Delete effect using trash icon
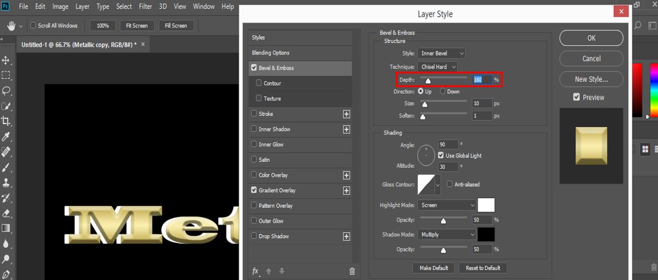Image resolution: width=658 pixels, height=280 pixels. [x=352, y=271]
